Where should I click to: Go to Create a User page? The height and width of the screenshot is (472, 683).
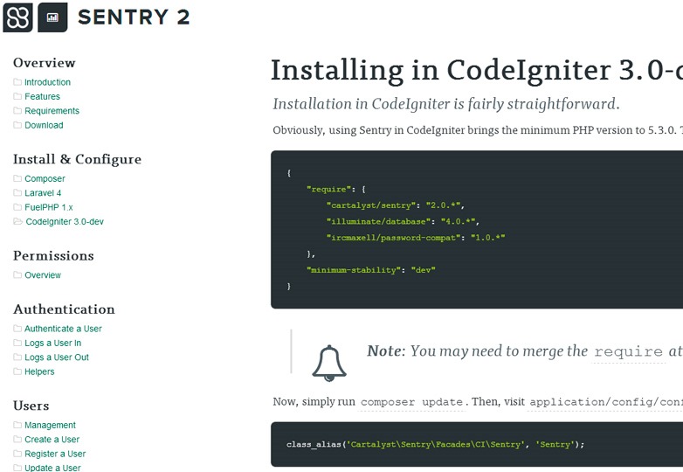[52, 440]
